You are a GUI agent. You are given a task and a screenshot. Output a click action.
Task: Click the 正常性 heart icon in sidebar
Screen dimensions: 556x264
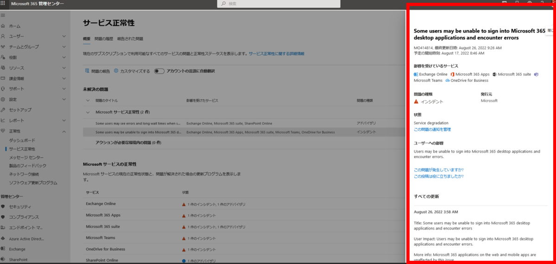point(3,131)
